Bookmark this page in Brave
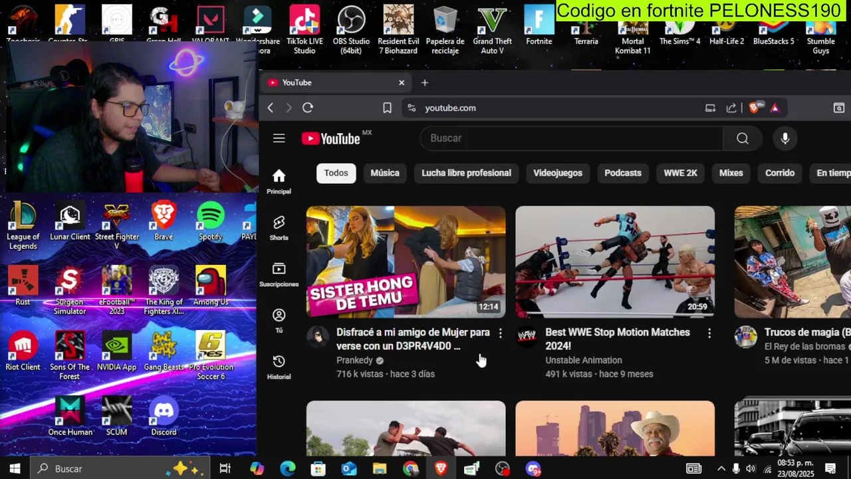The height and width of the screenshot is (479, 851). pyautogui.click(x=387, y=108)
